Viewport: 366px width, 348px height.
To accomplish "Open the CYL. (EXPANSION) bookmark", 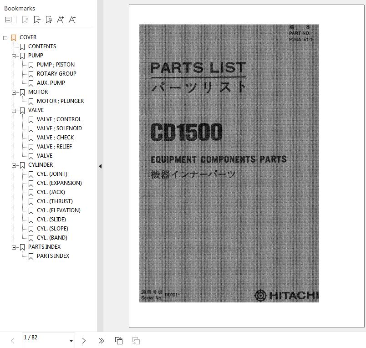I will 59,183.
